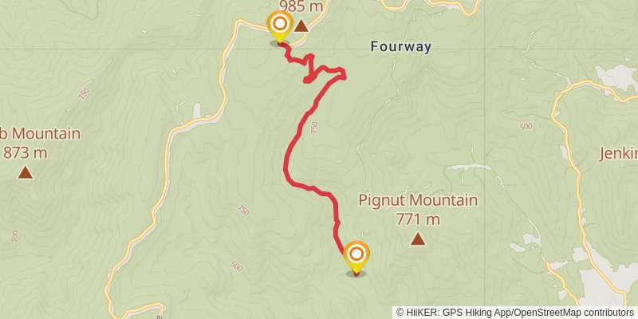Open the HiiKER GPS Hiking App attribution
Viewport: 638px width, 319px height.
pos(458,313)
